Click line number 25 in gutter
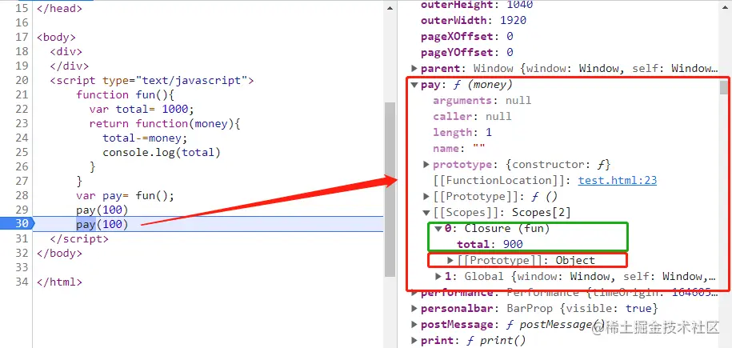 tap(22, 152)
